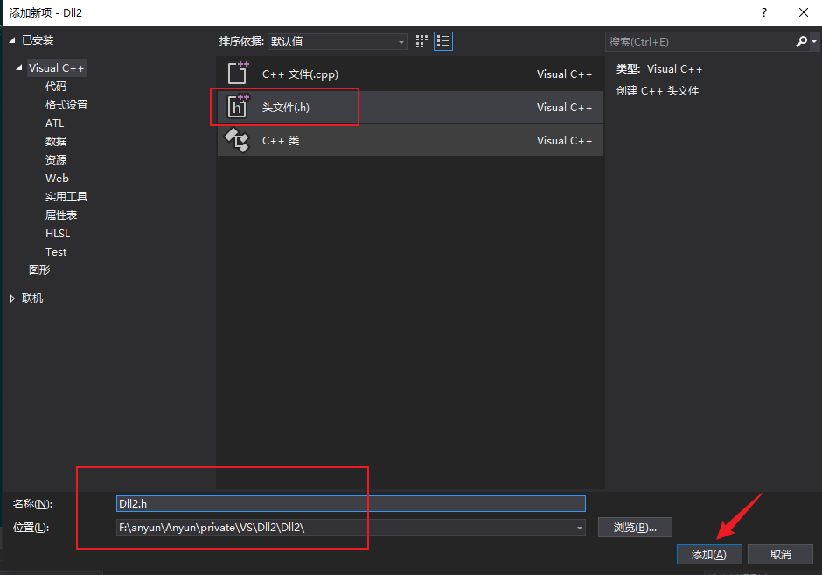Click the 名称(N): label
822x575 pixels.
tap(32, 504)
